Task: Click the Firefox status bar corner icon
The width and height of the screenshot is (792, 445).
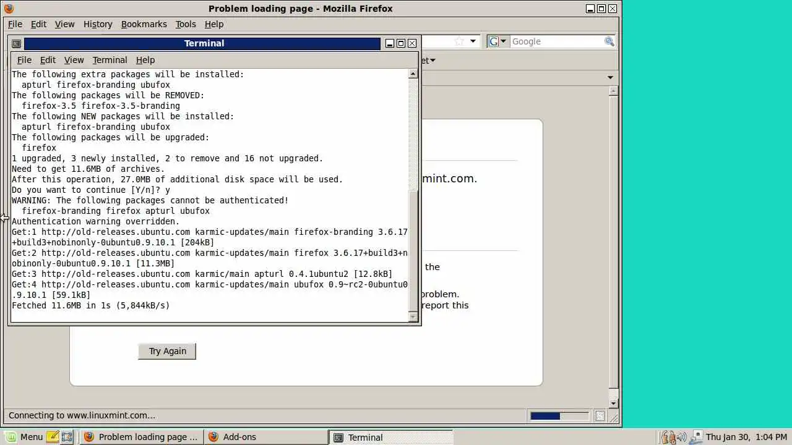Action: [x=600, y=416]
